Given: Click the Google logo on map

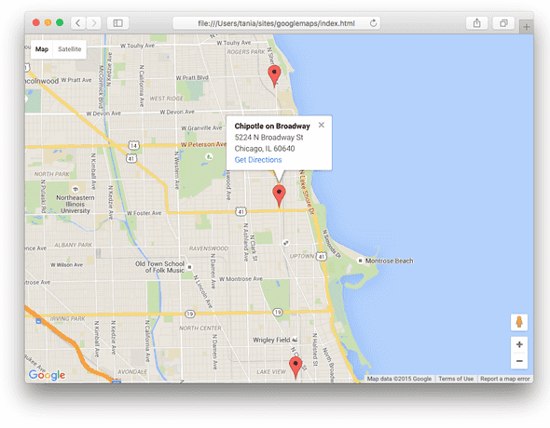Looking at the screenshot, I should (x=47, y=375).
